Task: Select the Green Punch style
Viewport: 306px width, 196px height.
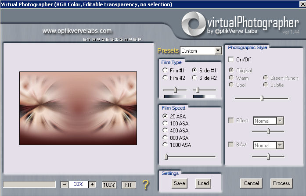Action: 266,78
